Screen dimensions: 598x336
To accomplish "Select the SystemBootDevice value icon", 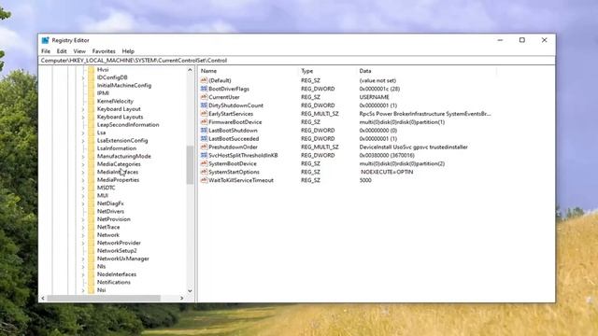I will coord(204,164).
